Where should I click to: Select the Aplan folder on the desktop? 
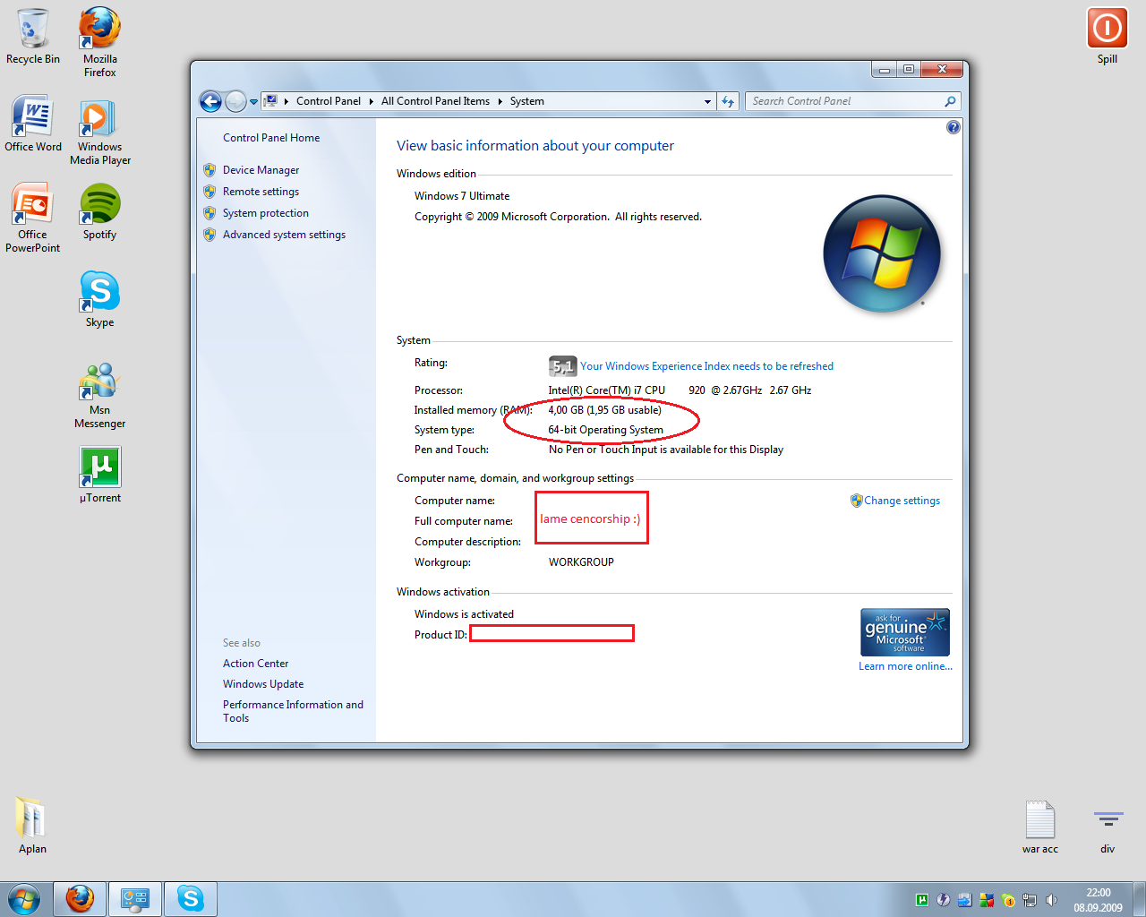[32, 826]
